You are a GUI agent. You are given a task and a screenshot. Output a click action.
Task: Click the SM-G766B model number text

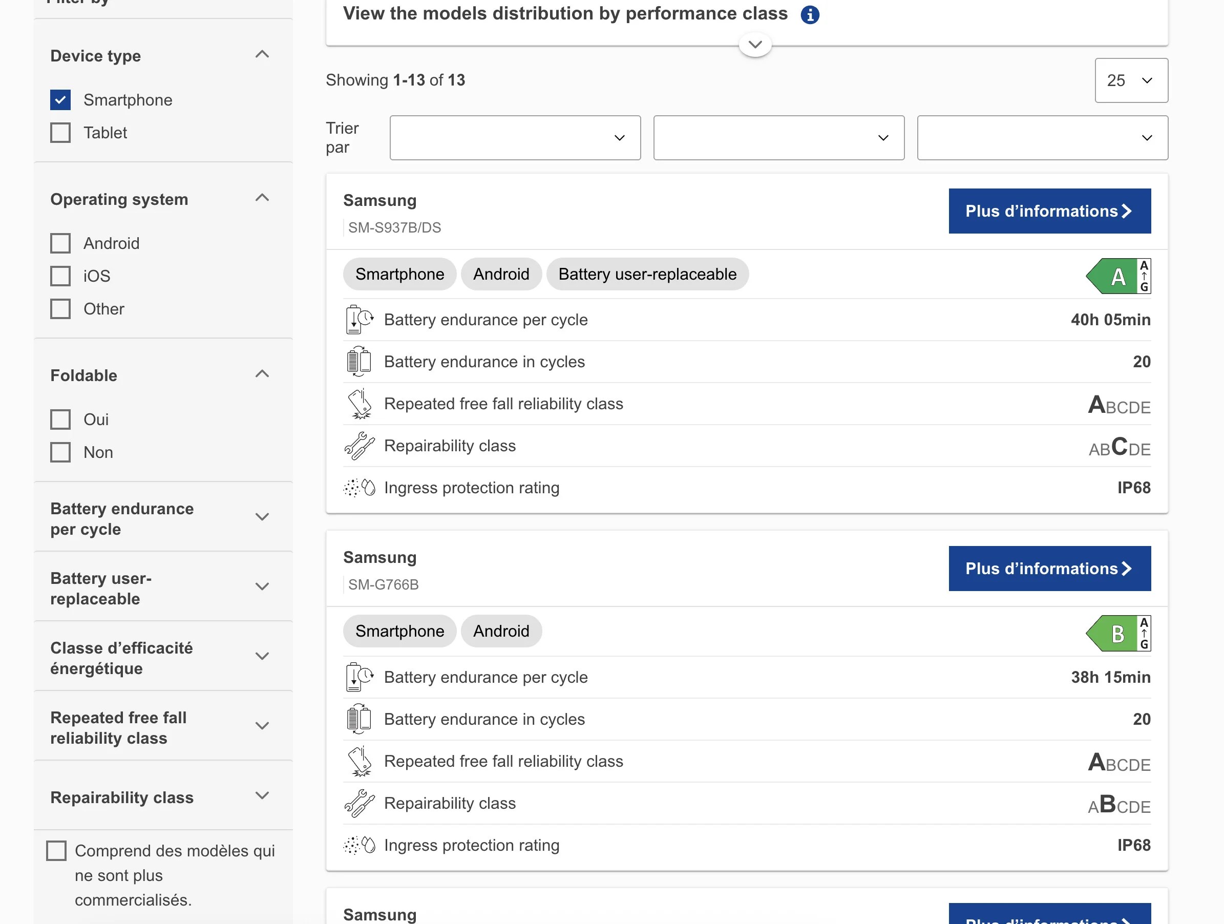[384, 585]
